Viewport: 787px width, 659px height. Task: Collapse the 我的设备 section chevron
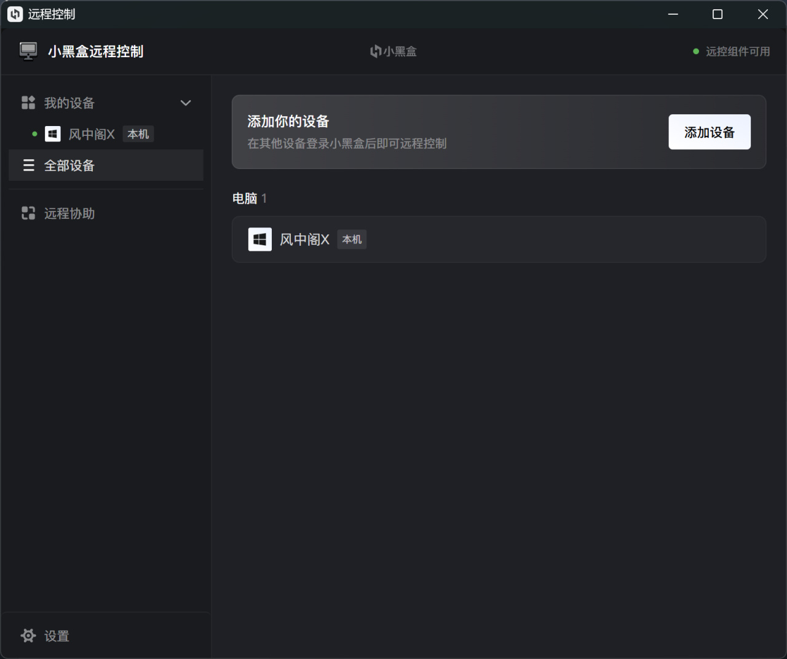pos(186,103)
